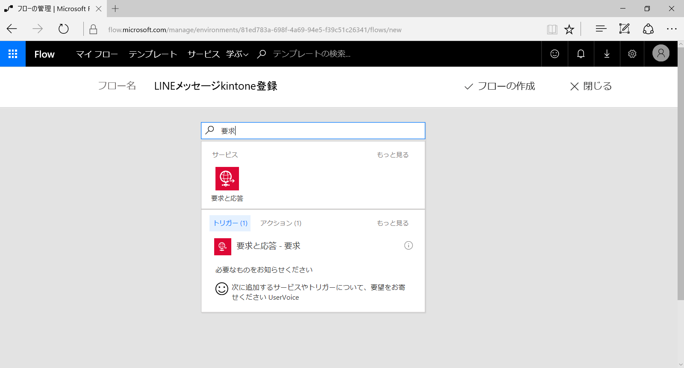
Task: Close the フローの管理 browser tab
Action: 99,9
